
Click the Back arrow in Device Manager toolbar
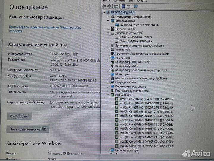104,6
